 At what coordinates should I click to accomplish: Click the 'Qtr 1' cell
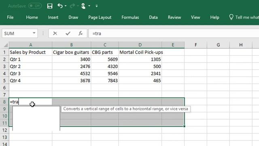tap(31, 59)
